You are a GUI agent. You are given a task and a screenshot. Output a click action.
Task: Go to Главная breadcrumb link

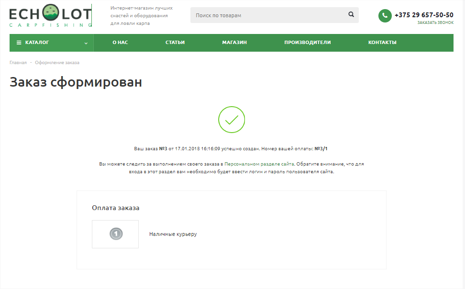pos(18,63)
